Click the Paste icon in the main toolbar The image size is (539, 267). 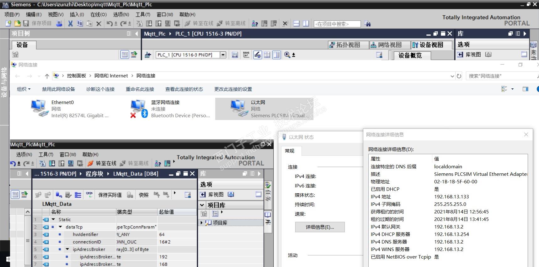(89, 23)
